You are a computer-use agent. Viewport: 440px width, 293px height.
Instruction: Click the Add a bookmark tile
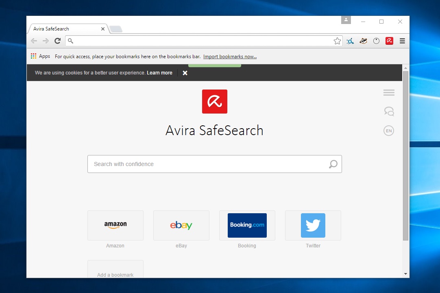115,270
